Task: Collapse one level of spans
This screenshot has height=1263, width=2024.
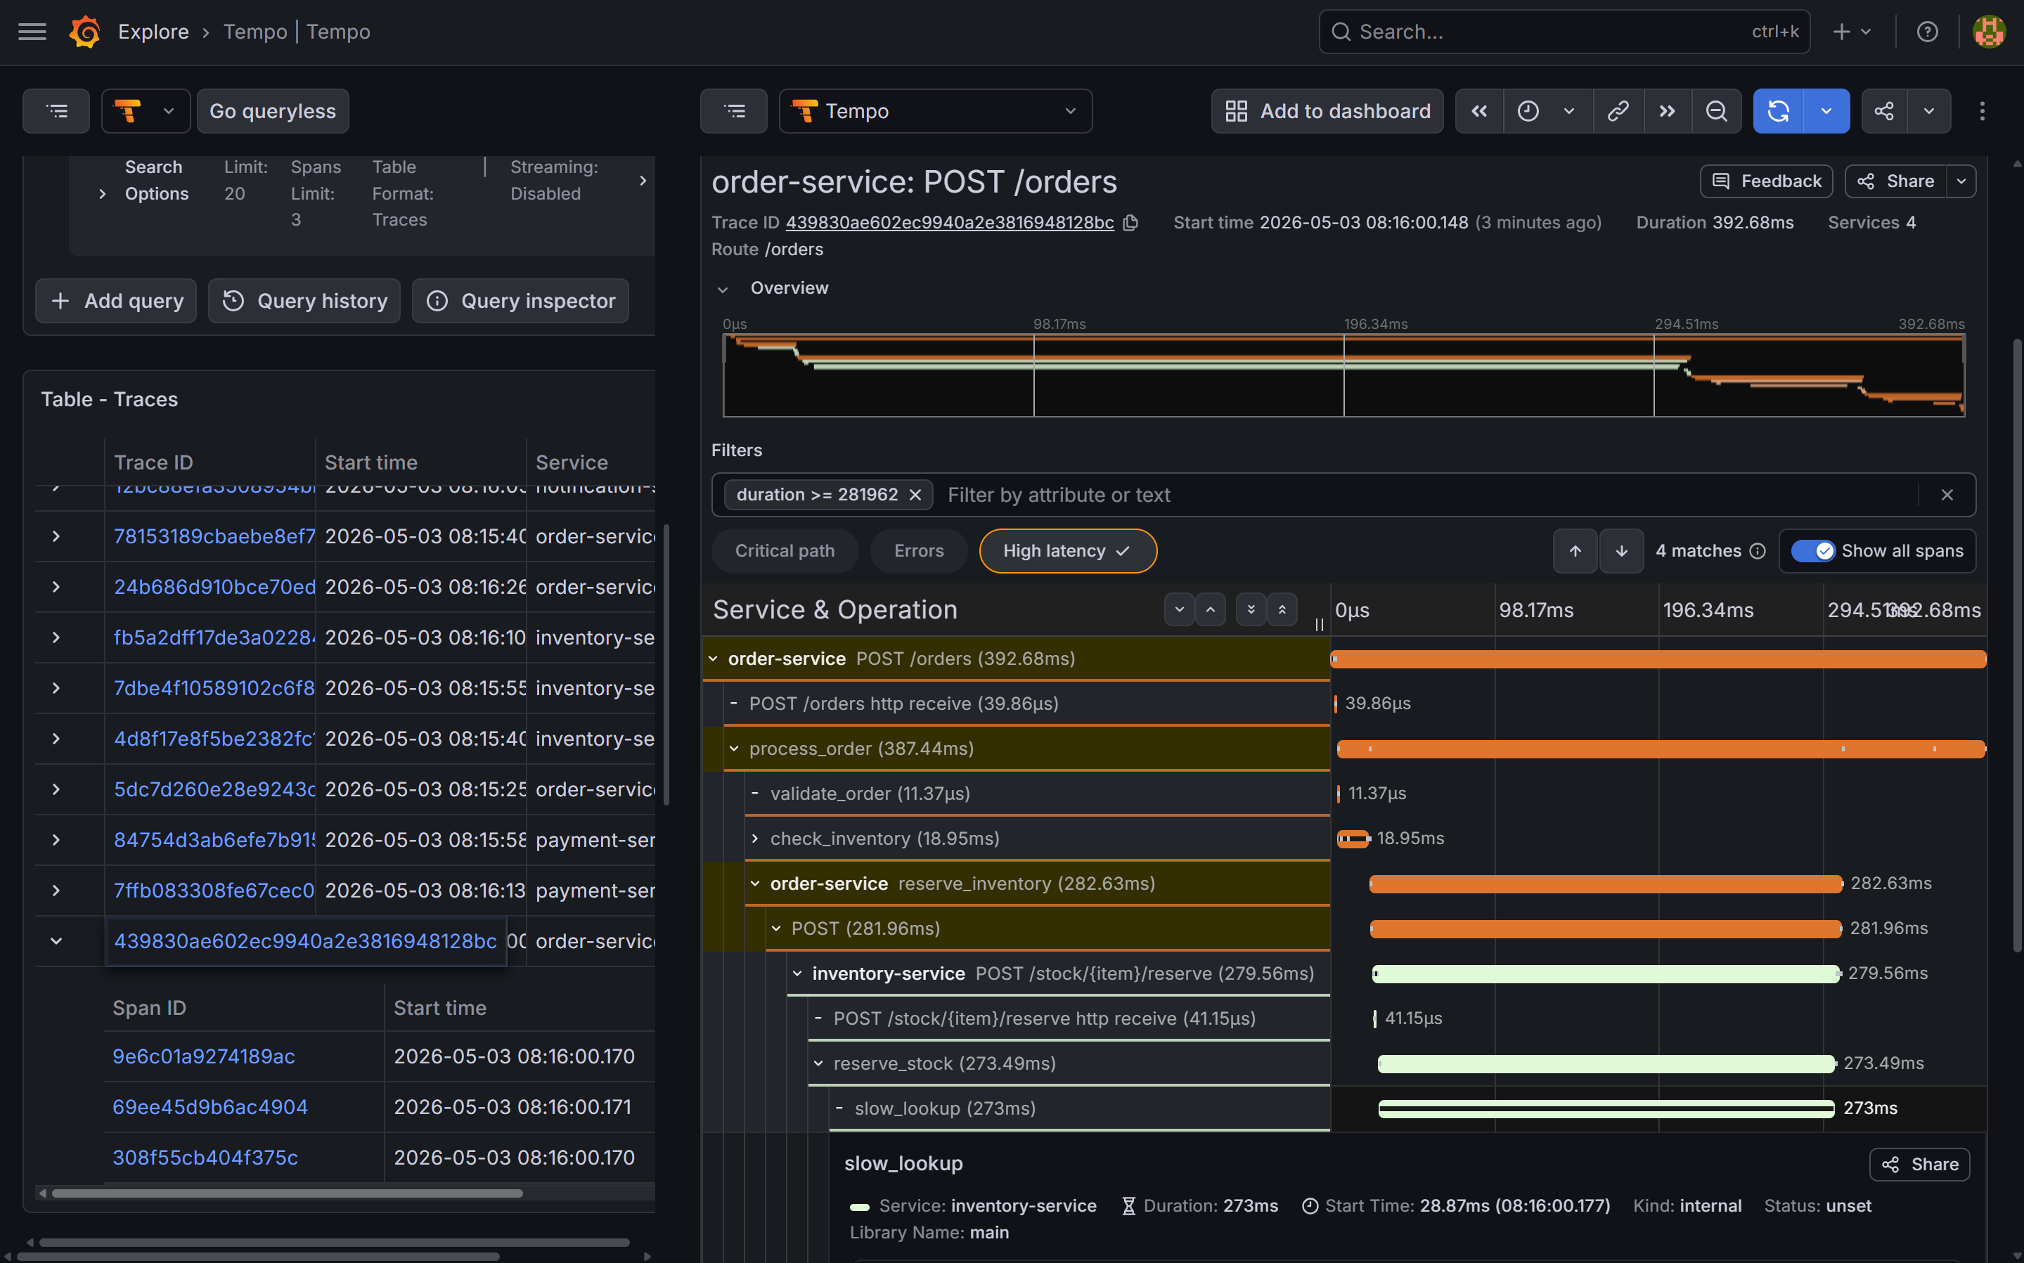Action: click(x=1211, y=610)
